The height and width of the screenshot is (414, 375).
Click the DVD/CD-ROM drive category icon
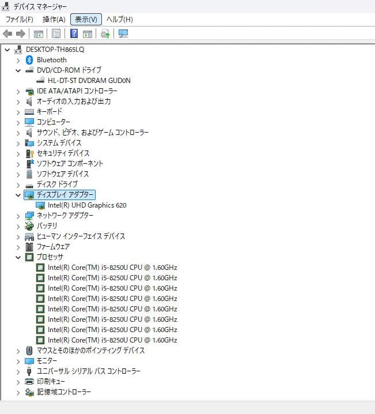tap(29, 70)
